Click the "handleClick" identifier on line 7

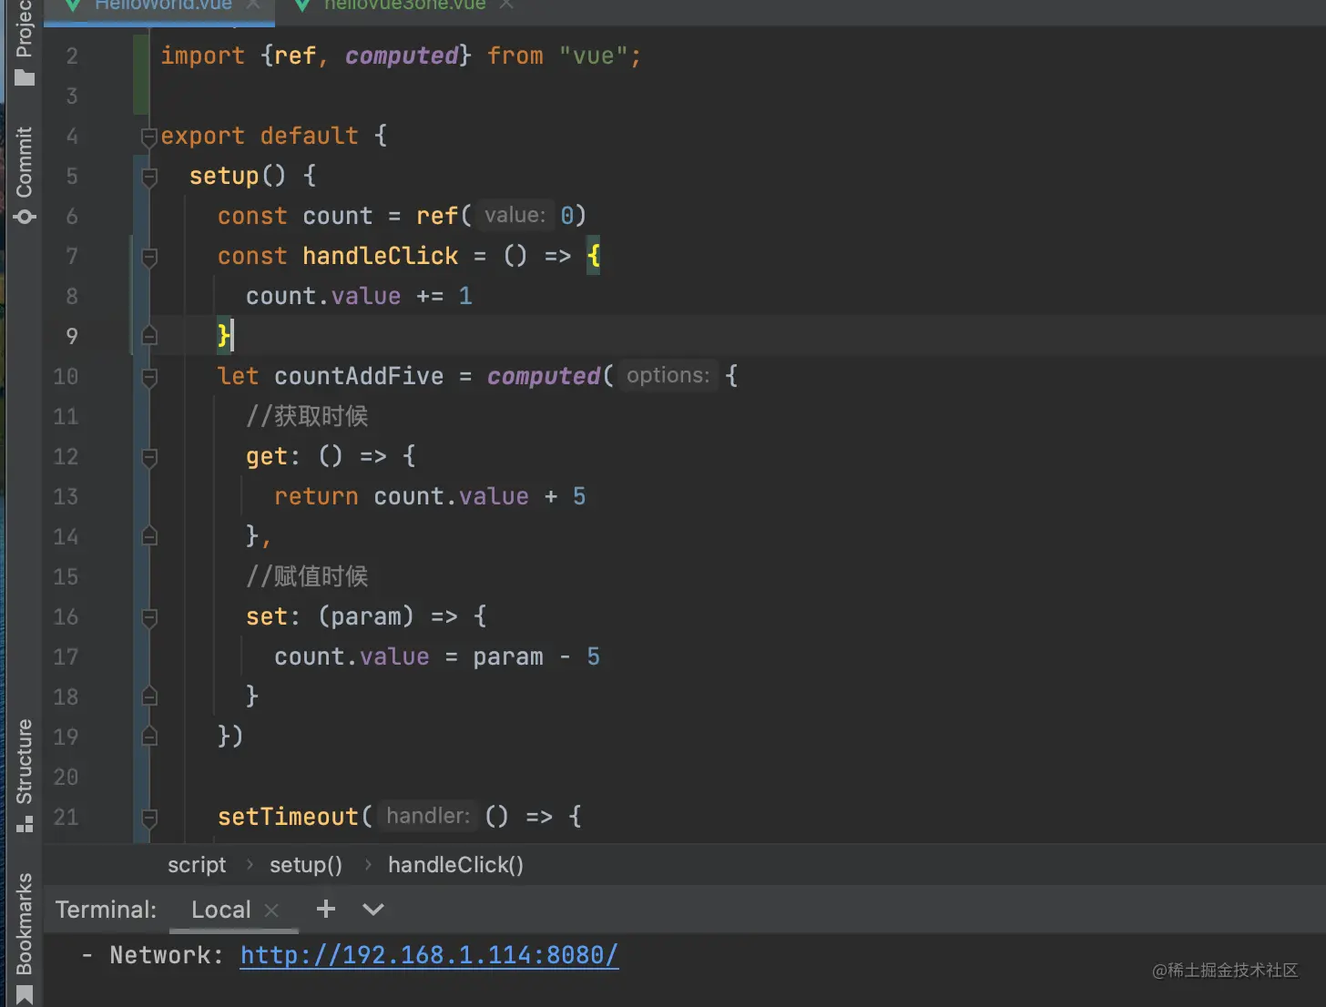coord(381,257)
